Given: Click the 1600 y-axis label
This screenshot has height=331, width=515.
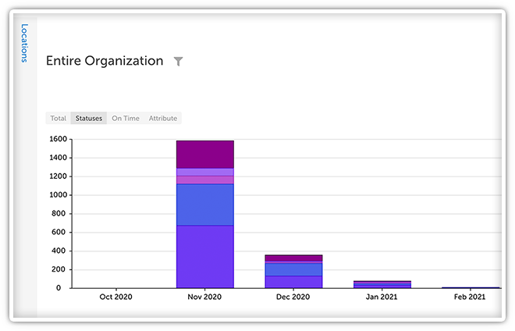Looking at the screenshot, I should [x=56, y=139].
